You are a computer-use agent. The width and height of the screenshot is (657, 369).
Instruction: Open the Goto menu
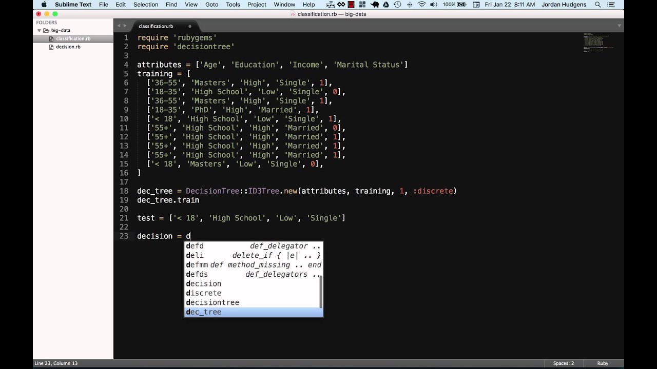pyautogui.click(x=212, y=5)
